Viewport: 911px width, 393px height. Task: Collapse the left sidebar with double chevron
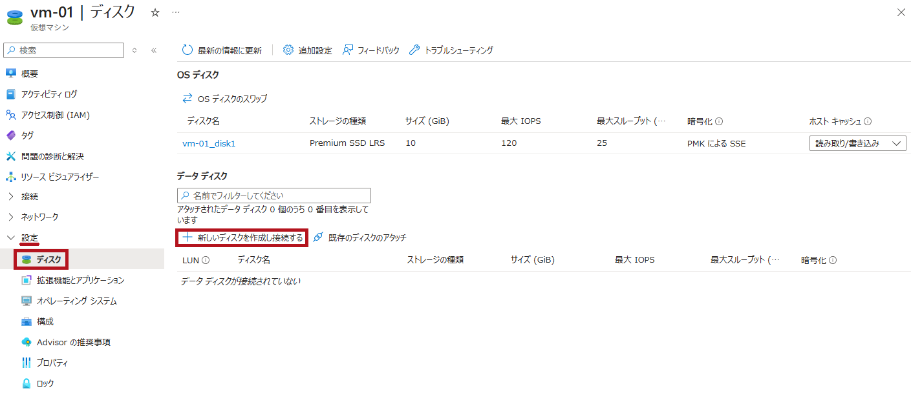point(154,50)
